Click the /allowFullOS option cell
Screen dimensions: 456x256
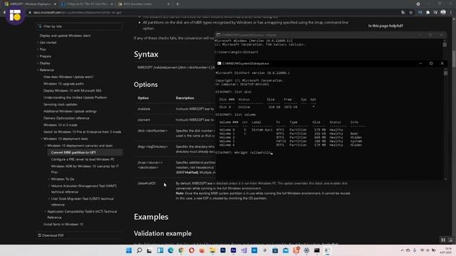pos(147,183)
